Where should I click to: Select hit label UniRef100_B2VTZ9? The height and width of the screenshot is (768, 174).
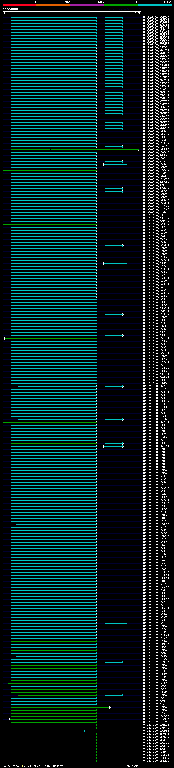click(156, 704)
